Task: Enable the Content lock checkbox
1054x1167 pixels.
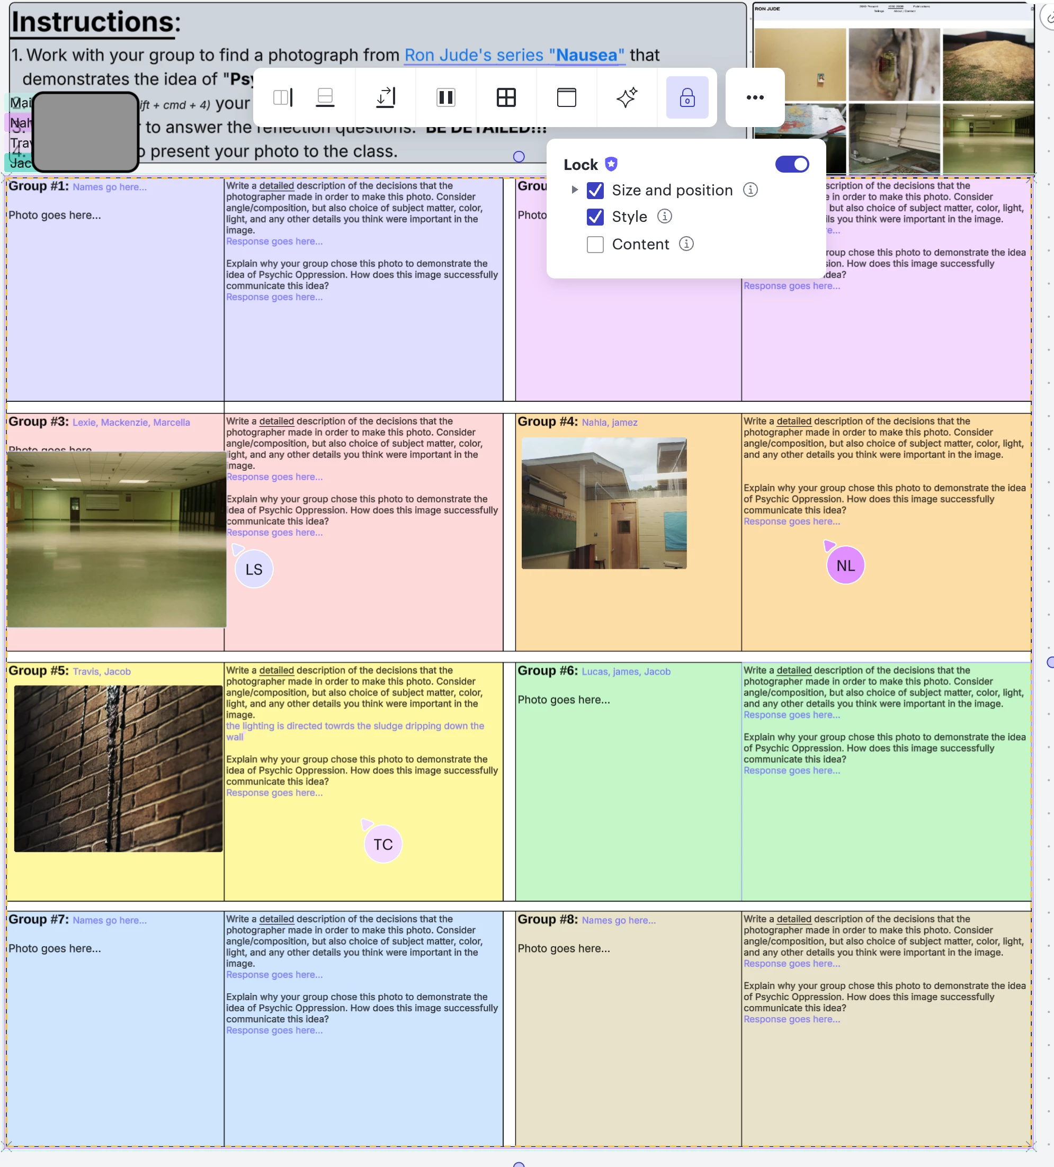Action: coord(595,244)
